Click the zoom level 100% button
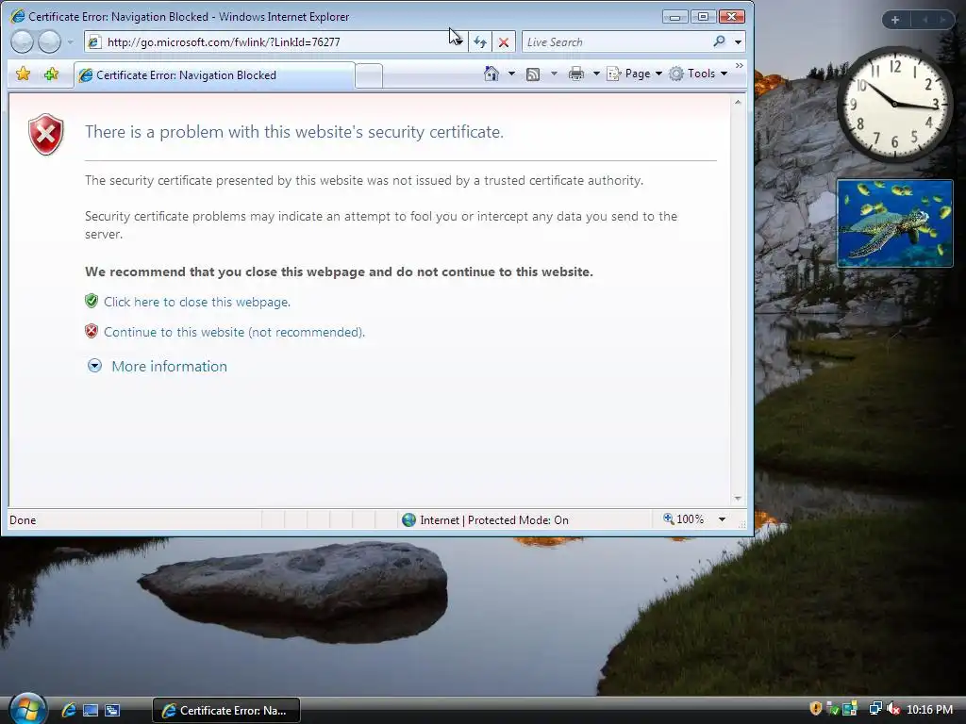Viewport: 966px width, 724px height. click(683, 519)
